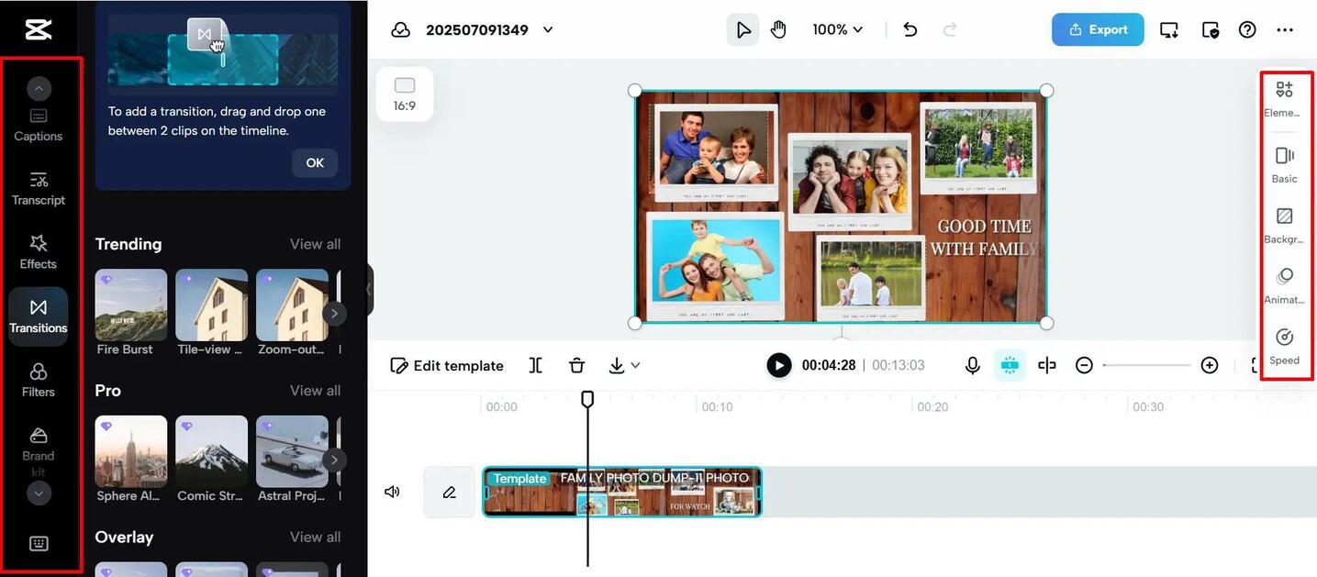Image resolution: width=1317 pixels, height=577 pixels.
Task: Split the clip at the playhead
Action: 535,364
